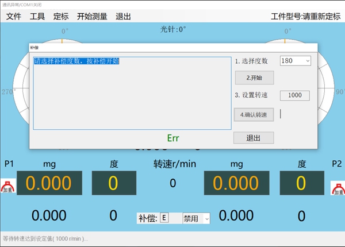Open the 选择度数 dropdown showing 180

[x=295, y=60]
